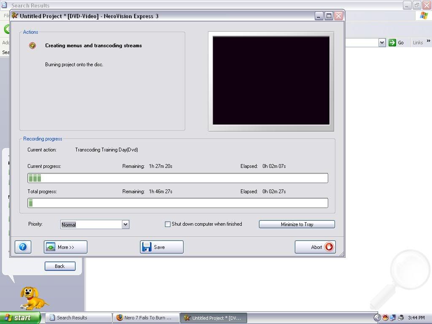The height and width of the screenshot is (324, 432).
Task: Click current remaining time '1h 27m 20s'
Action: pyautogui.click(x=161, y=166)
